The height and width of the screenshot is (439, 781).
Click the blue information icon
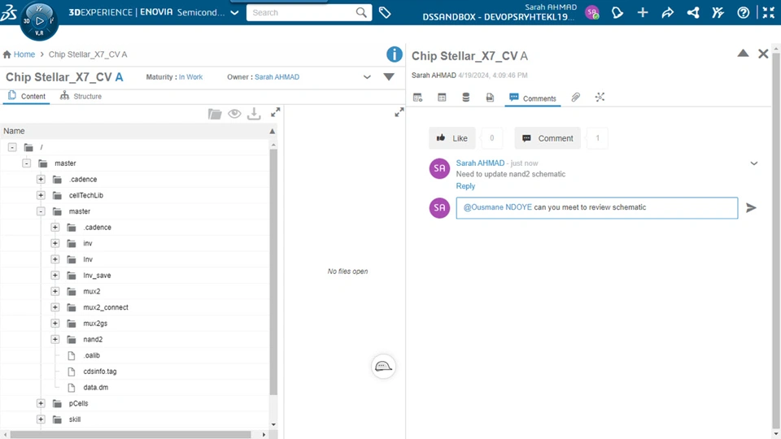pyautogui.click(x=394, y=54)
